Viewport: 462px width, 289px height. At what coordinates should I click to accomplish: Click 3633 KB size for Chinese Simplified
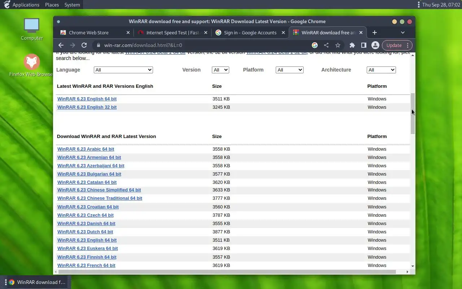[221, 190]
